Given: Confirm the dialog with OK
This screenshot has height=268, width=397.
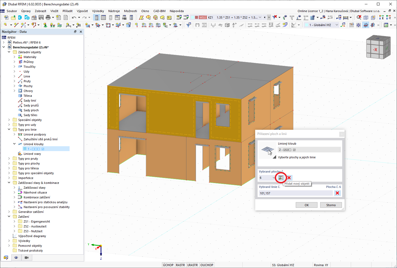Looking at the screenshot, I should pos(306,205).
